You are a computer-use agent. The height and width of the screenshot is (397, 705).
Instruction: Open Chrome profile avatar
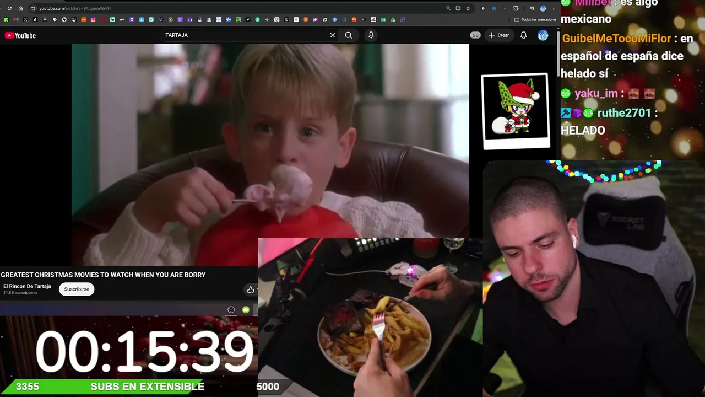point(543,8)
